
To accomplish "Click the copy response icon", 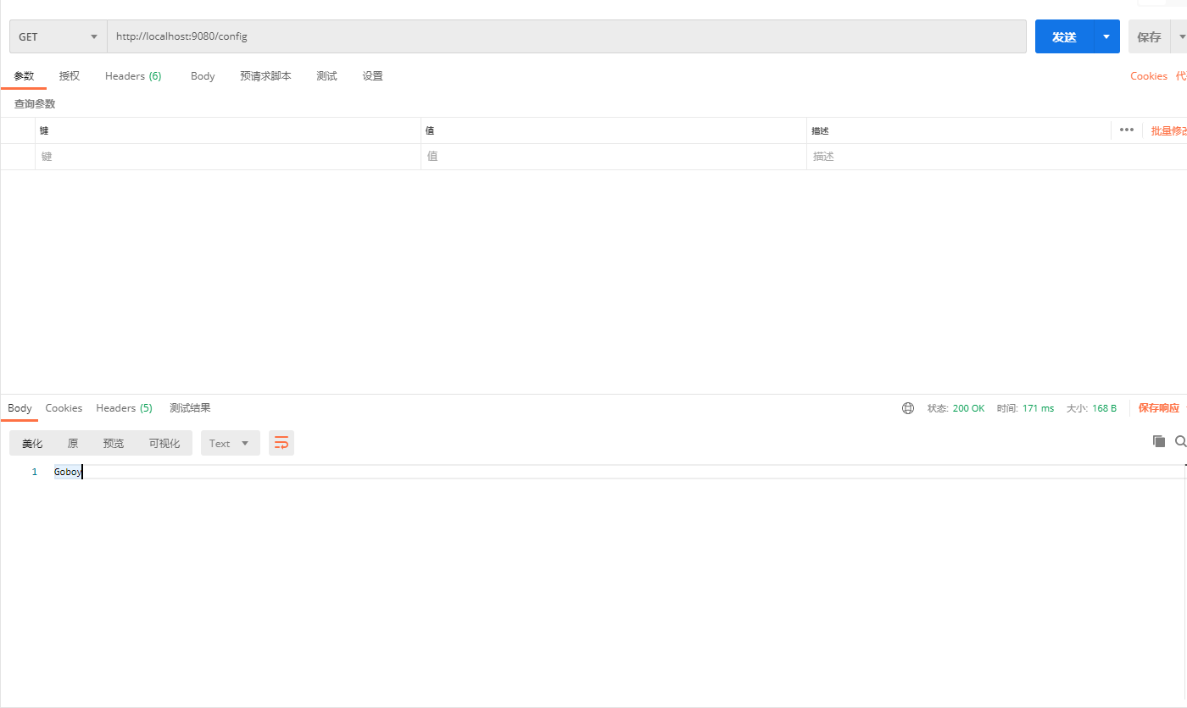I will (x=1159, y=441).
